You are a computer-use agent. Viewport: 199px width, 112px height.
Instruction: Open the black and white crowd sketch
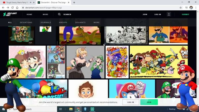[126, 35]
